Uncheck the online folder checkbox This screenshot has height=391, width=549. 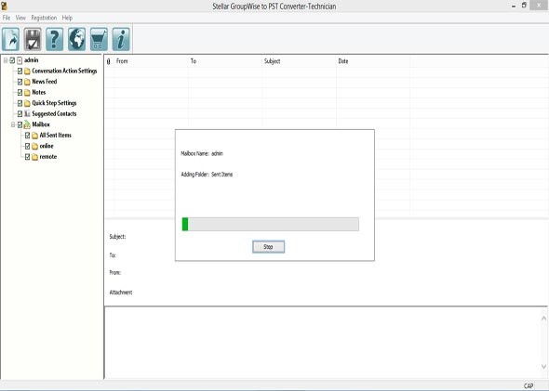[x=27, y=146]
